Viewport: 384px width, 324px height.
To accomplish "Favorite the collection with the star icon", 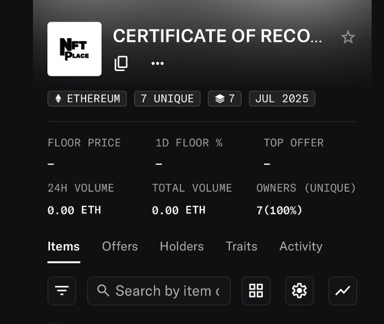I will pos(348,37).
